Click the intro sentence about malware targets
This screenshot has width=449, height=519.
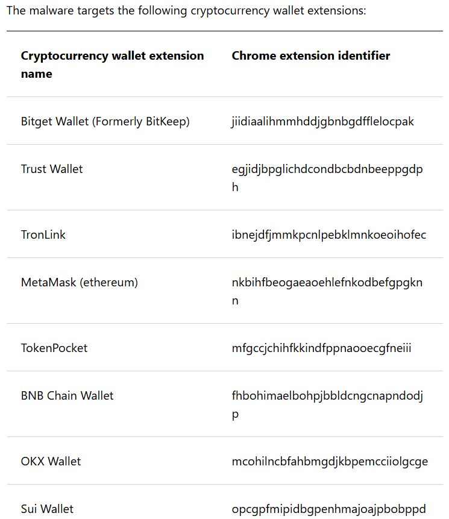[x=186, y=11]
